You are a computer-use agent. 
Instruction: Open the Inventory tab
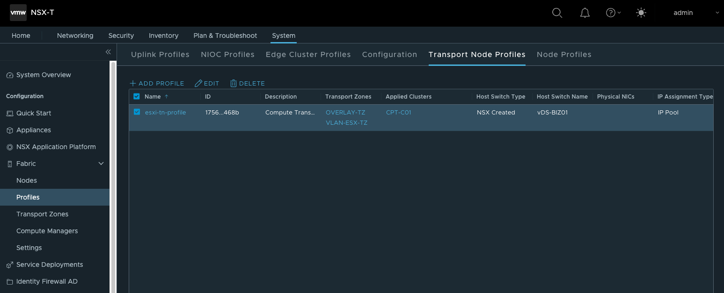point(164,36)
